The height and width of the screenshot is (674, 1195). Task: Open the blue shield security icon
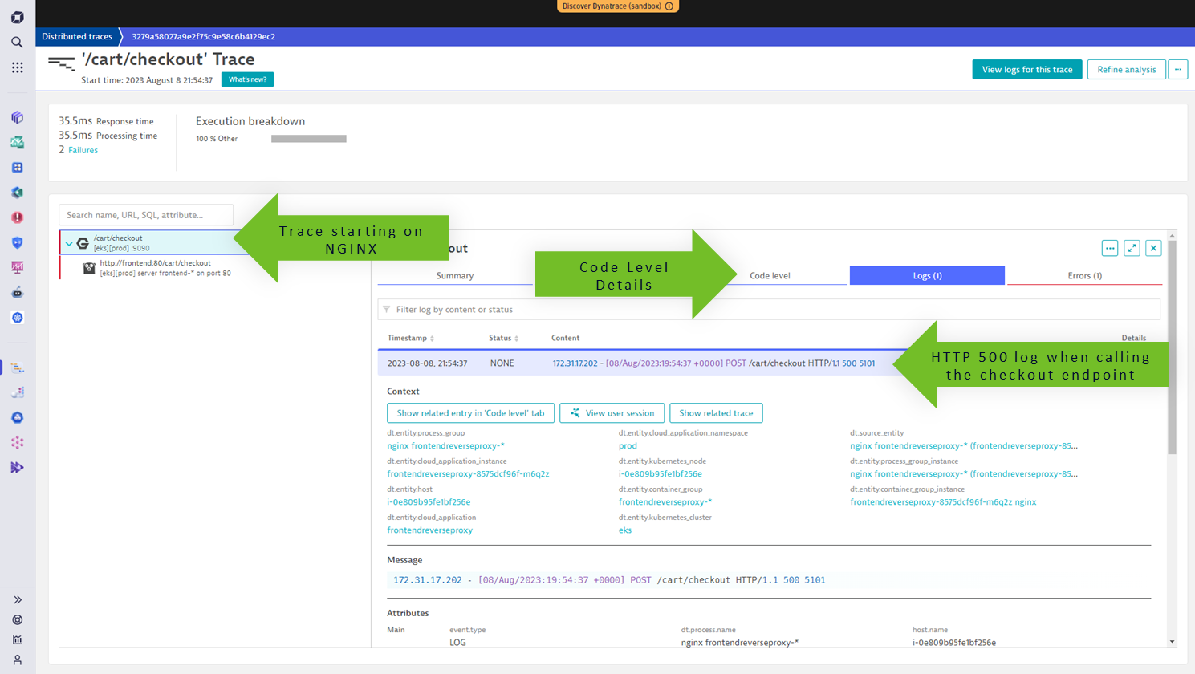[17, 242]
